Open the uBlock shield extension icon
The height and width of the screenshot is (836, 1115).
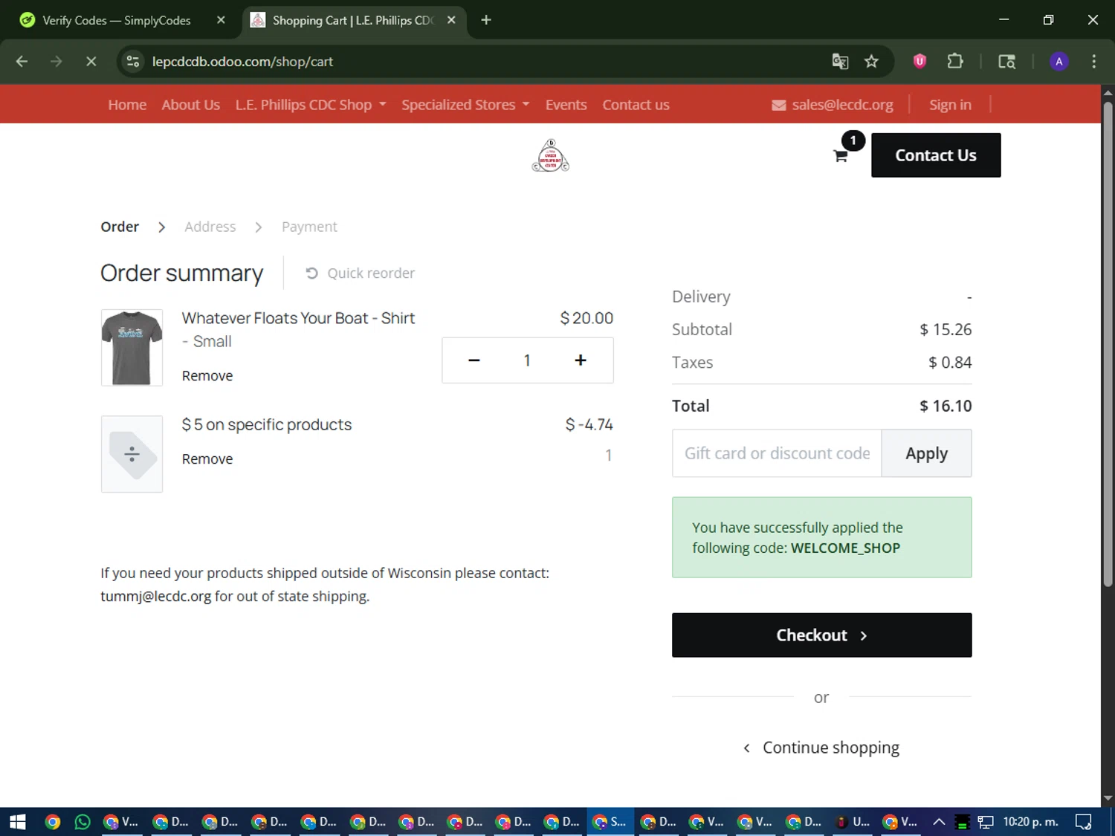920,62
